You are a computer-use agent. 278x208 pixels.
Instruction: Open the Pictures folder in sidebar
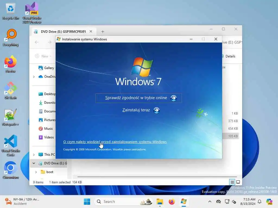pyautogui.click(x=47, y=120)
